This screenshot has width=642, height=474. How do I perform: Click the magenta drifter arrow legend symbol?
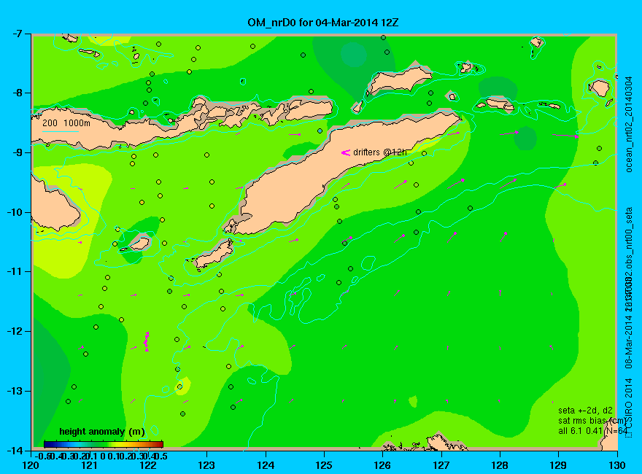[346, 152]
